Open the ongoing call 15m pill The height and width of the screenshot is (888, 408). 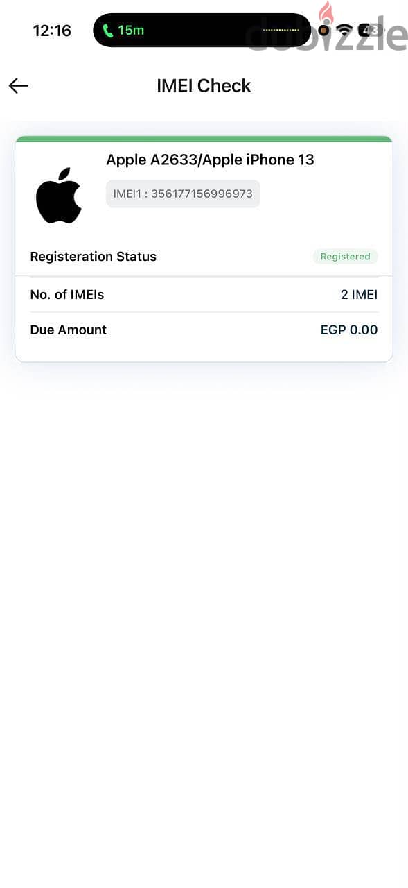click(202, 31)
